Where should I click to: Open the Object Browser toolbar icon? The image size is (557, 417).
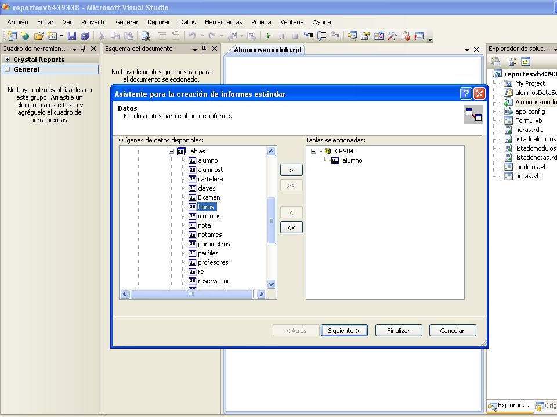click(379, 36)
